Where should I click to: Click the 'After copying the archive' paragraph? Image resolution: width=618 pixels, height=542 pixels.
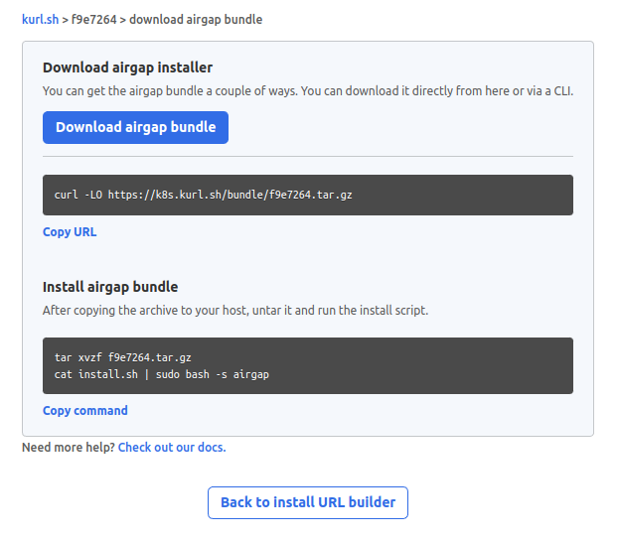click(x=235, y=311)
